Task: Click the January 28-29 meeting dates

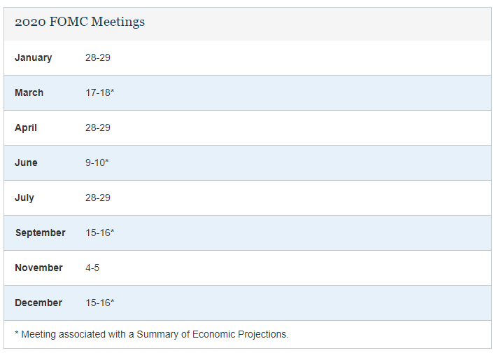Action: click(98, 57)
